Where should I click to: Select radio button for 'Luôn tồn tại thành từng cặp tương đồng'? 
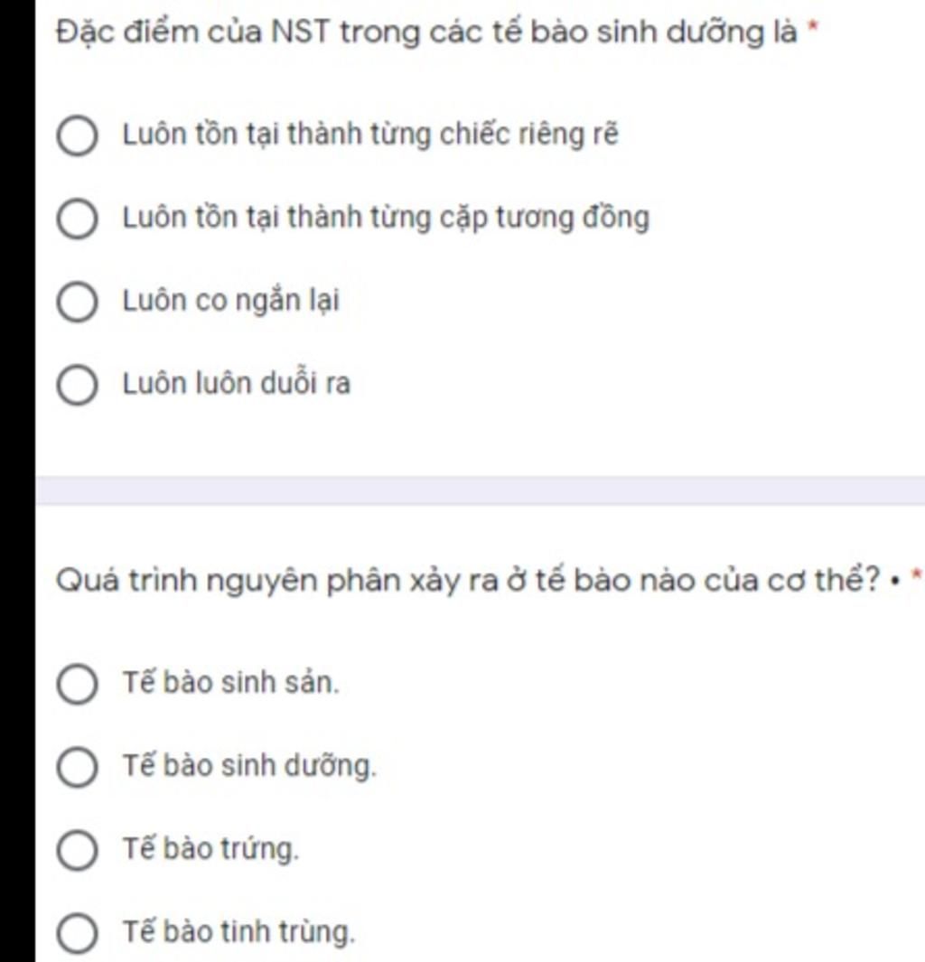(x=77, y=219)
